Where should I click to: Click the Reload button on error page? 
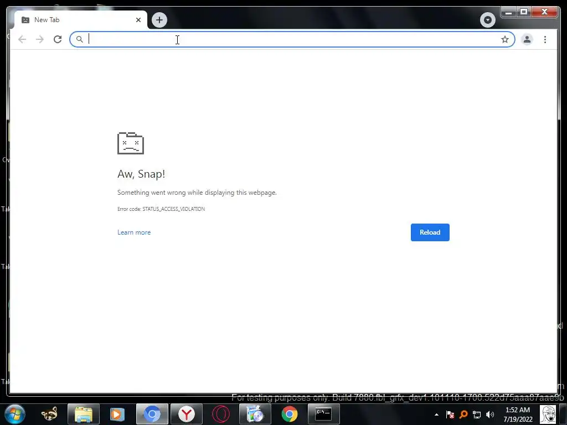430,232
